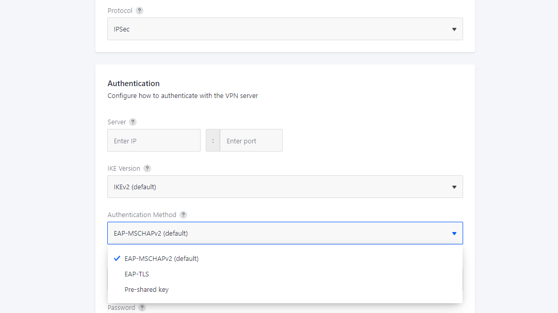Collapse the Authentication Method dropdown arrow
Image resolution: width=558 pixels, height=313 pixels.
tap(454, 234)
